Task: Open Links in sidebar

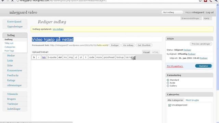Action: 10,60
